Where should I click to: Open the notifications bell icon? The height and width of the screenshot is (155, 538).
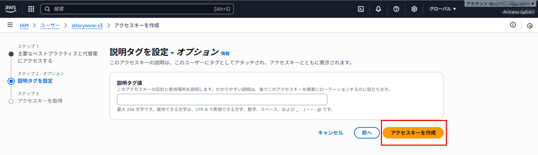(378, 9)
